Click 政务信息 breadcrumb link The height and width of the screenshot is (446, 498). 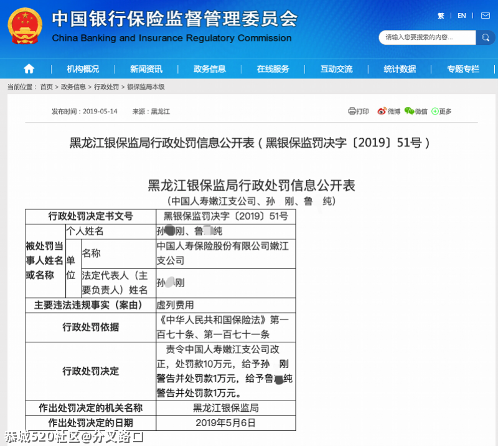pyautogui.click(x=73, y=87)
